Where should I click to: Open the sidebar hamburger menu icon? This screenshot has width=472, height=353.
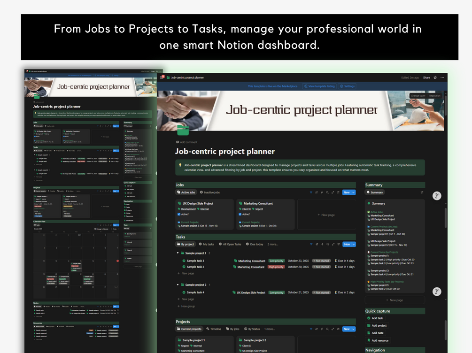(x=162, y=77)
